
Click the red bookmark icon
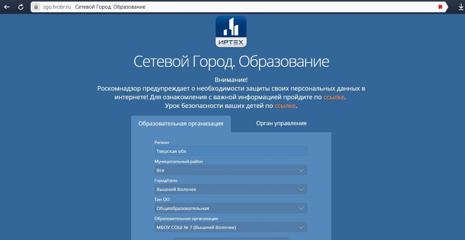(x=440, y=7)
